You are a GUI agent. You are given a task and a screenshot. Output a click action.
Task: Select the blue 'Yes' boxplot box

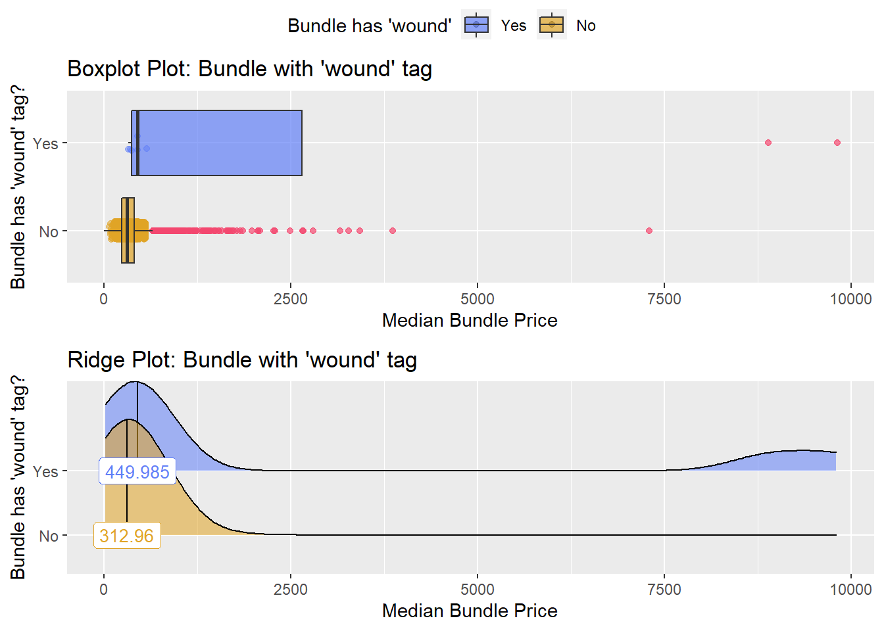[x=216, y=143]
